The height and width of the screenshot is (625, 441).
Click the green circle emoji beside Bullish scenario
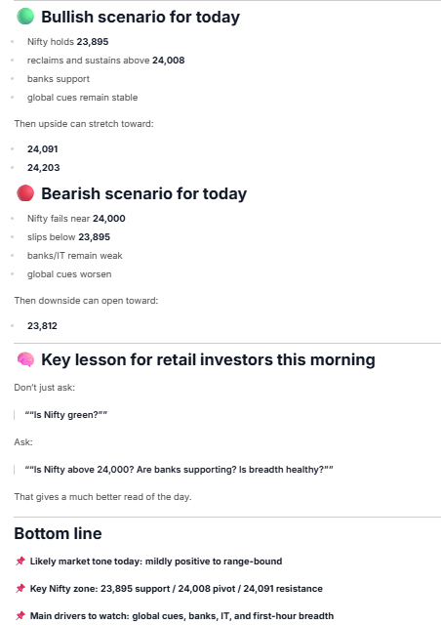25,17
